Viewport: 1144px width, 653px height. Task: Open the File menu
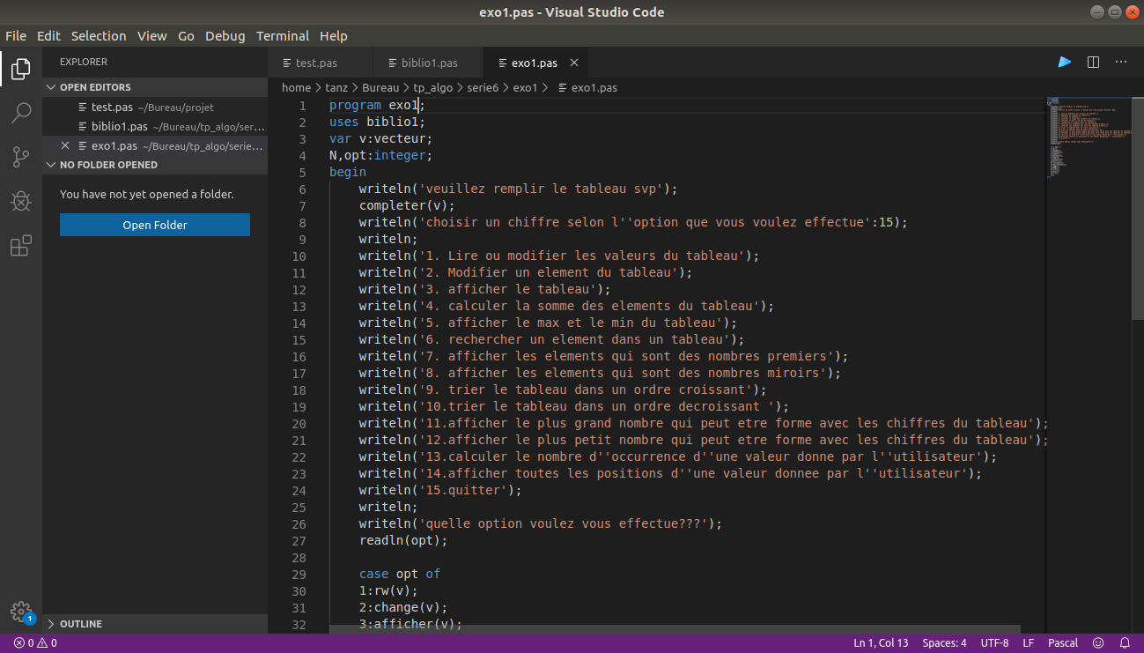click(x=16, y=36)
